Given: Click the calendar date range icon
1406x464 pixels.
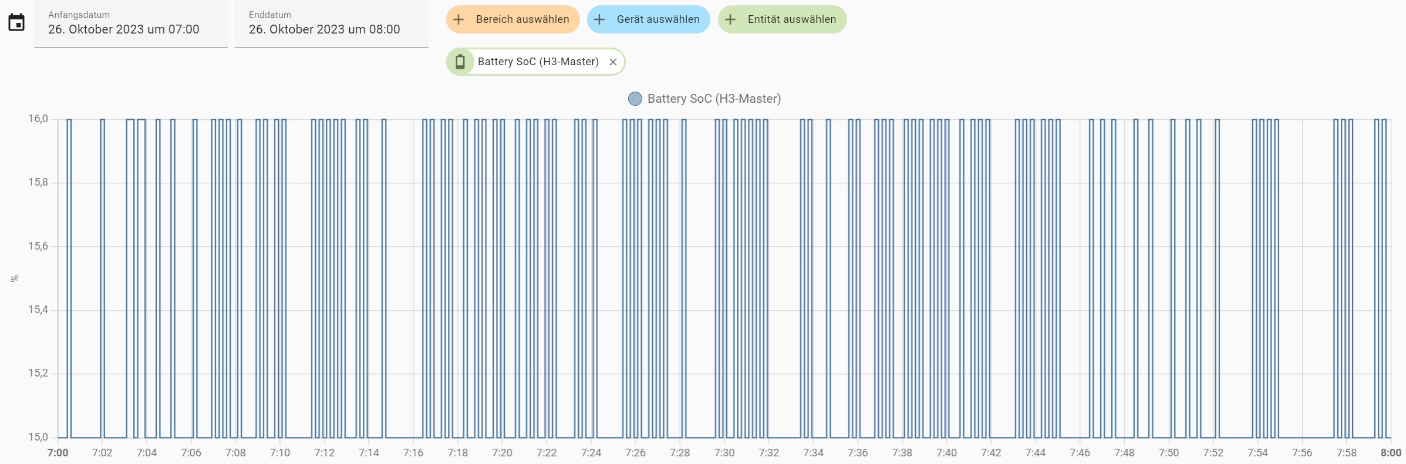Looking at the screenshot, I should click(x=16, y=23).
